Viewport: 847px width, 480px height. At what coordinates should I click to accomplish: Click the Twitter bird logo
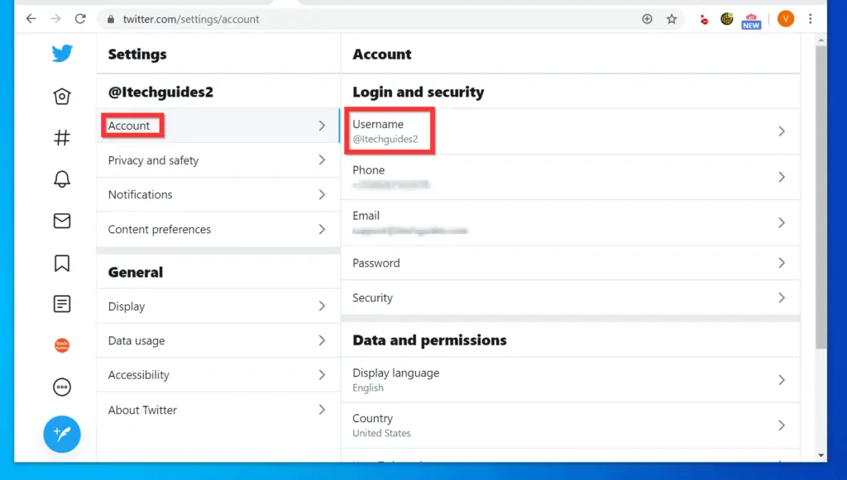tap(62, 53)
